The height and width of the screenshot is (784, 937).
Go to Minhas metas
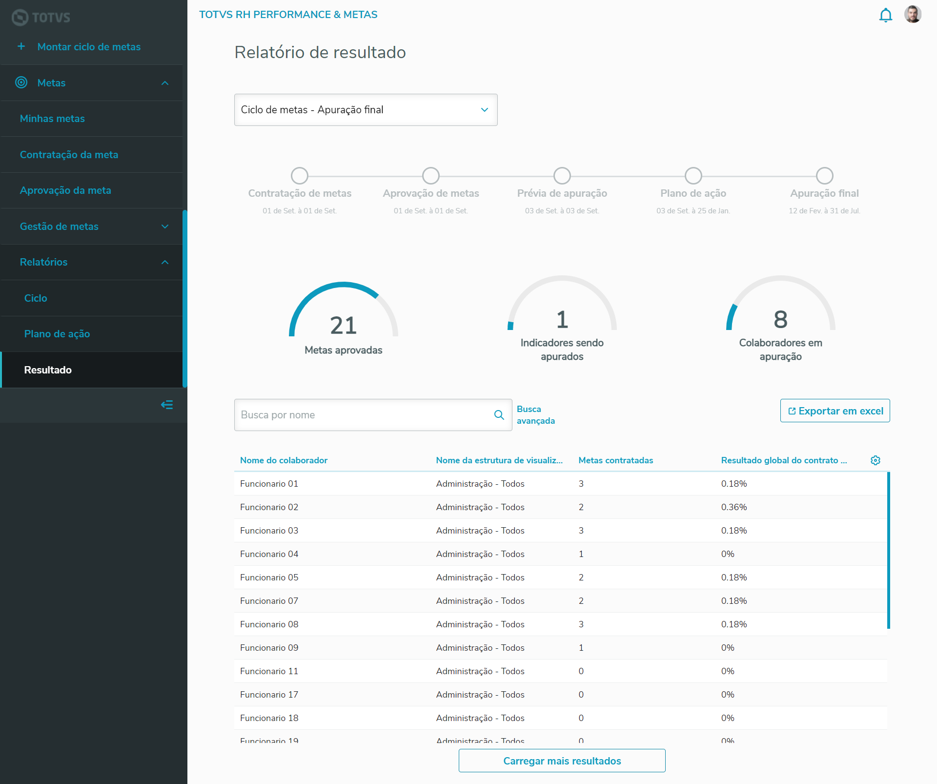[52, 119]
